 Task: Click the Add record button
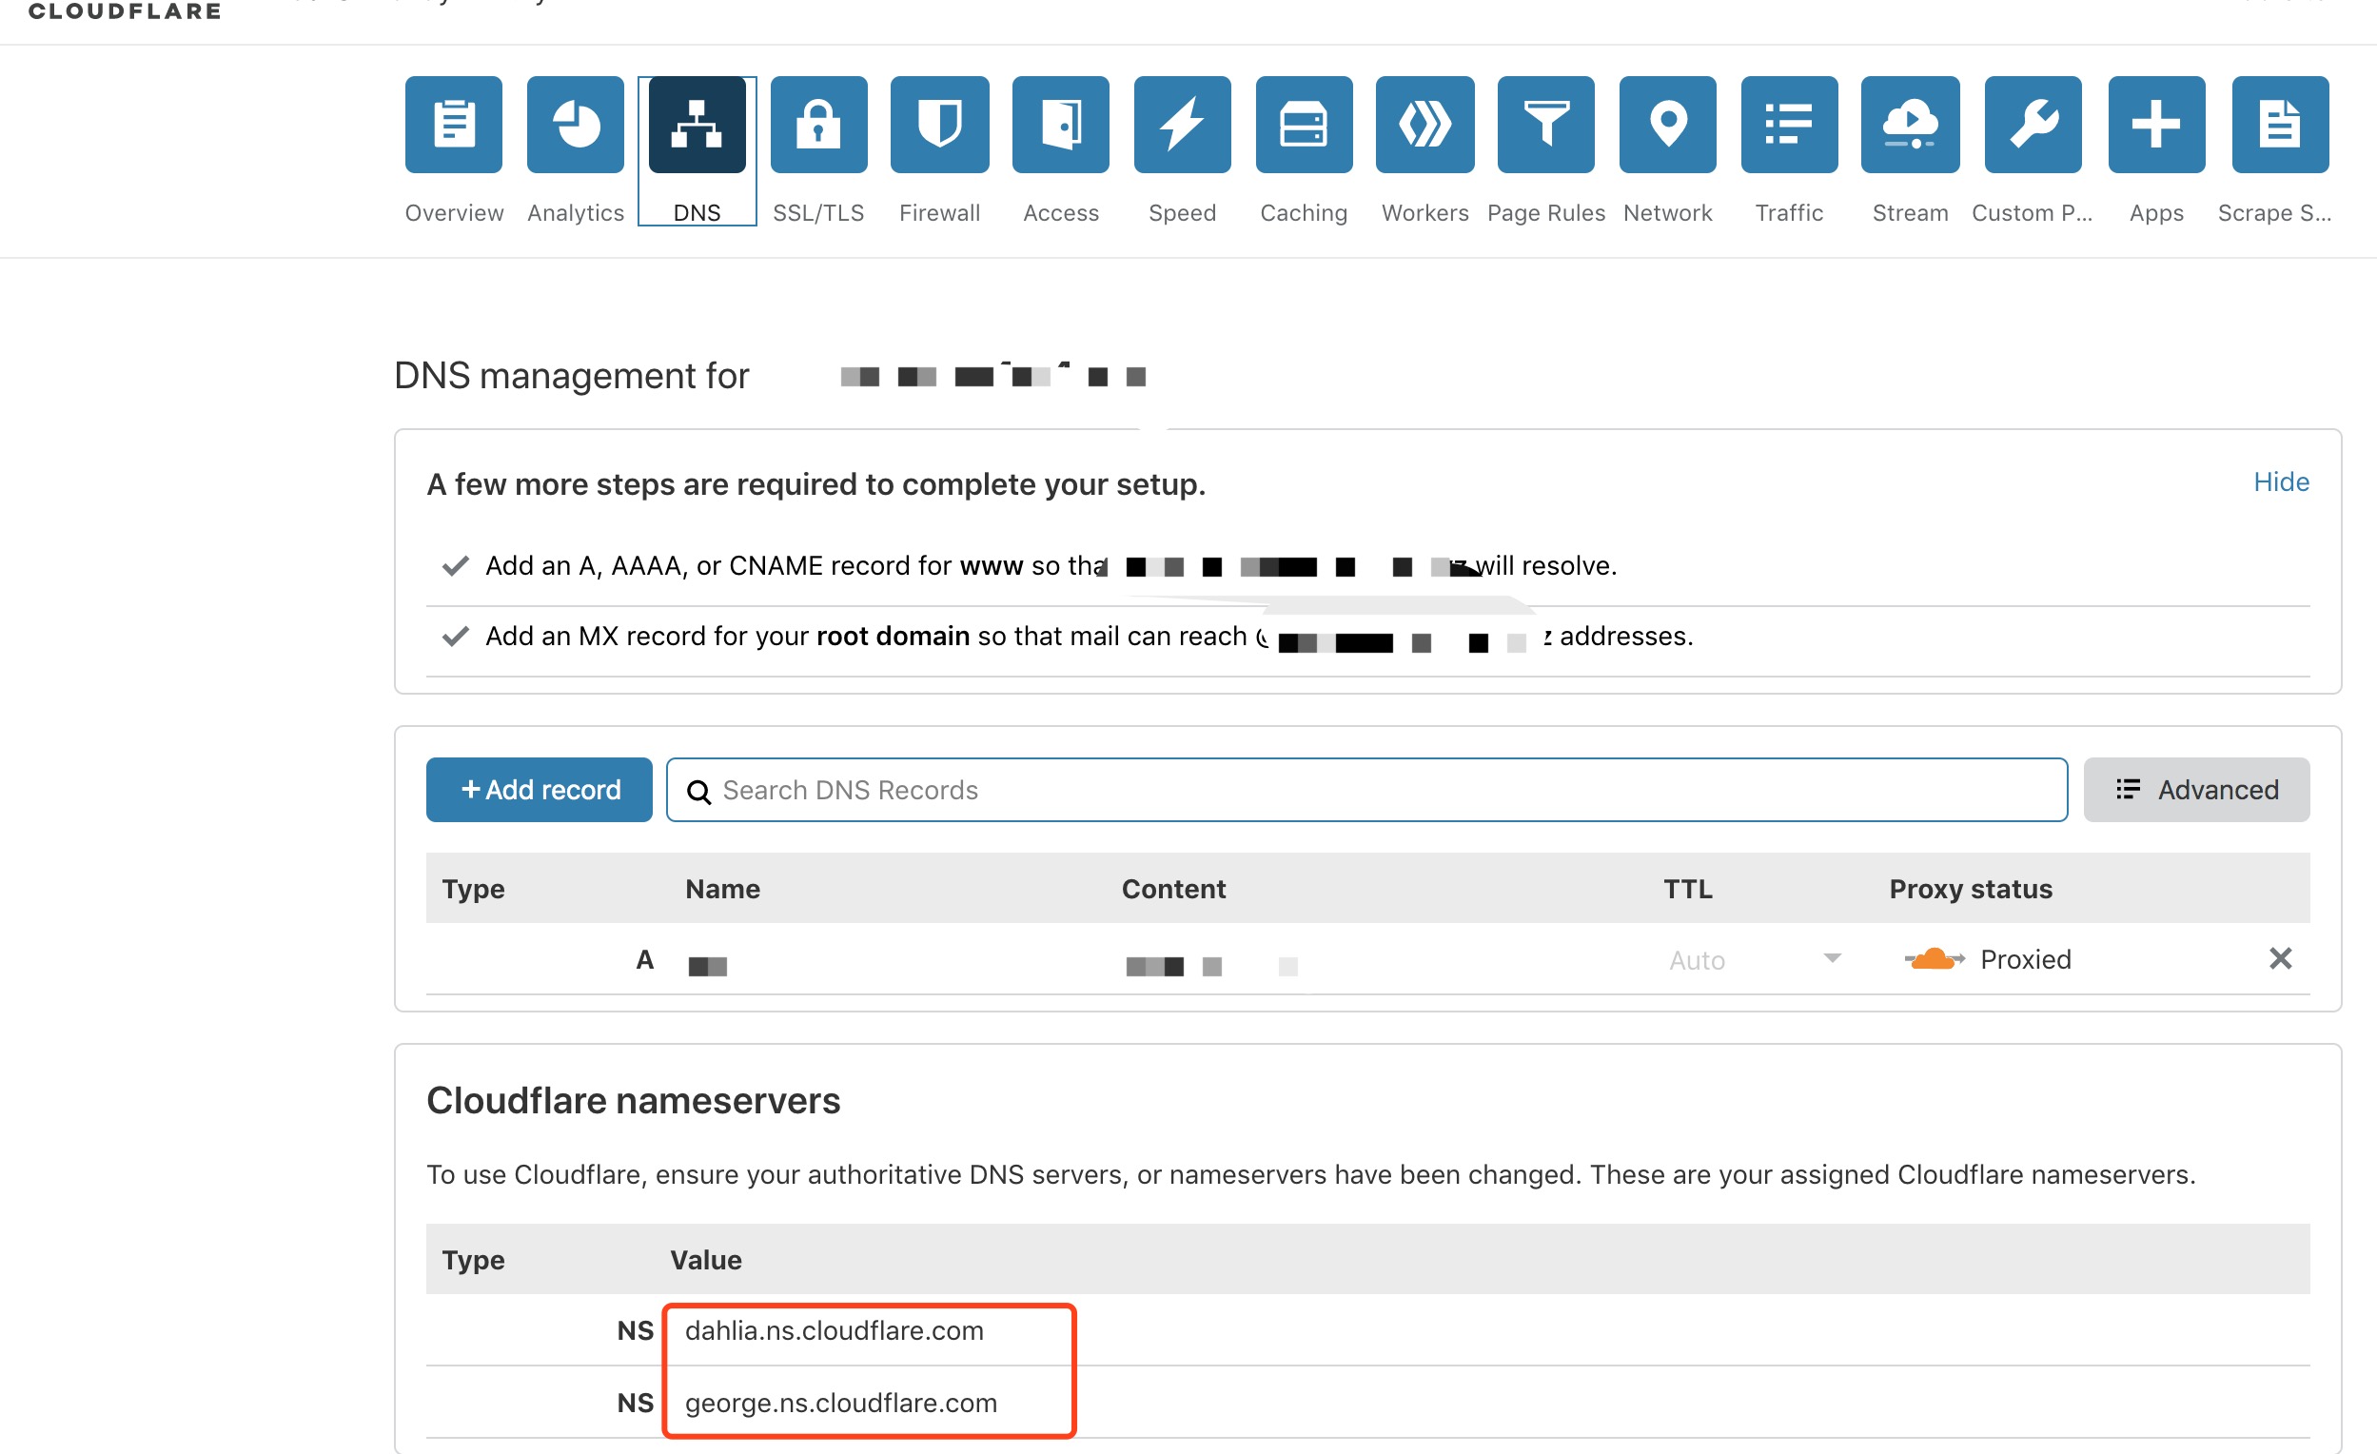pyautogui.click(x=540, y=789)
